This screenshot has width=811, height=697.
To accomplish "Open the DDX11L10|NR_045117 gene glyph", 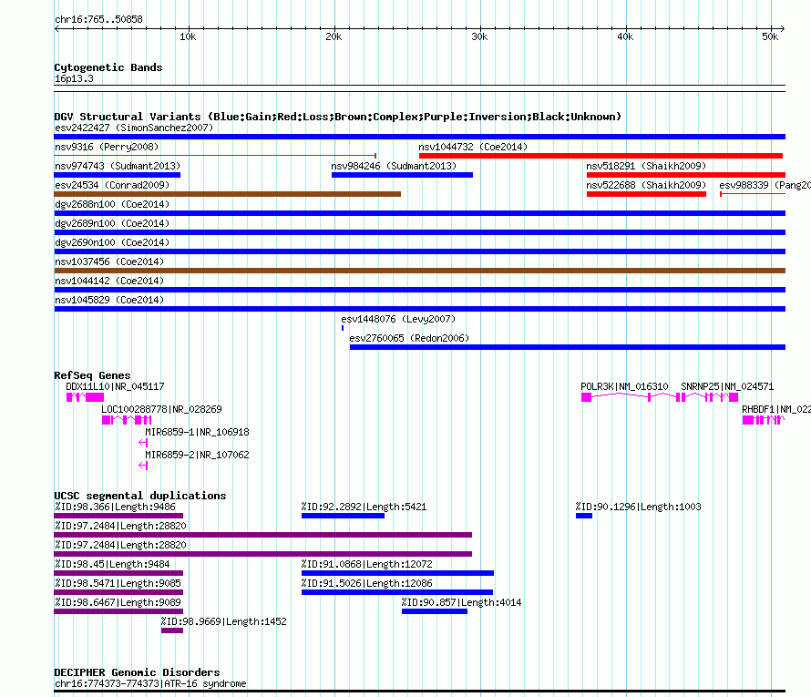I will [86, 397].
